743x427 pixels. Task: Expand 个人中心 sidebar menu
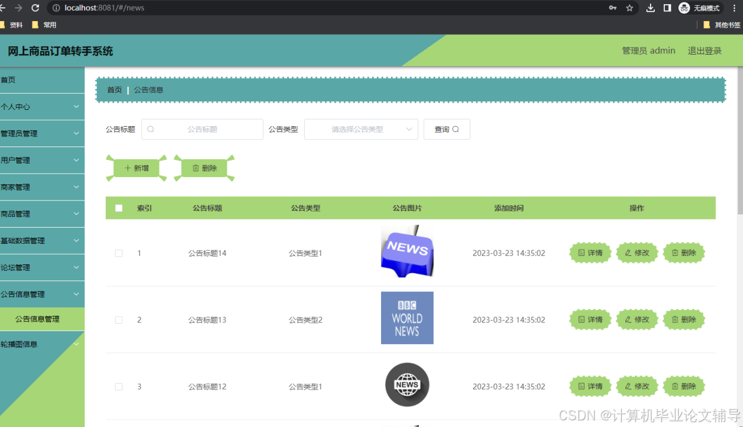(x=42, y=107)
